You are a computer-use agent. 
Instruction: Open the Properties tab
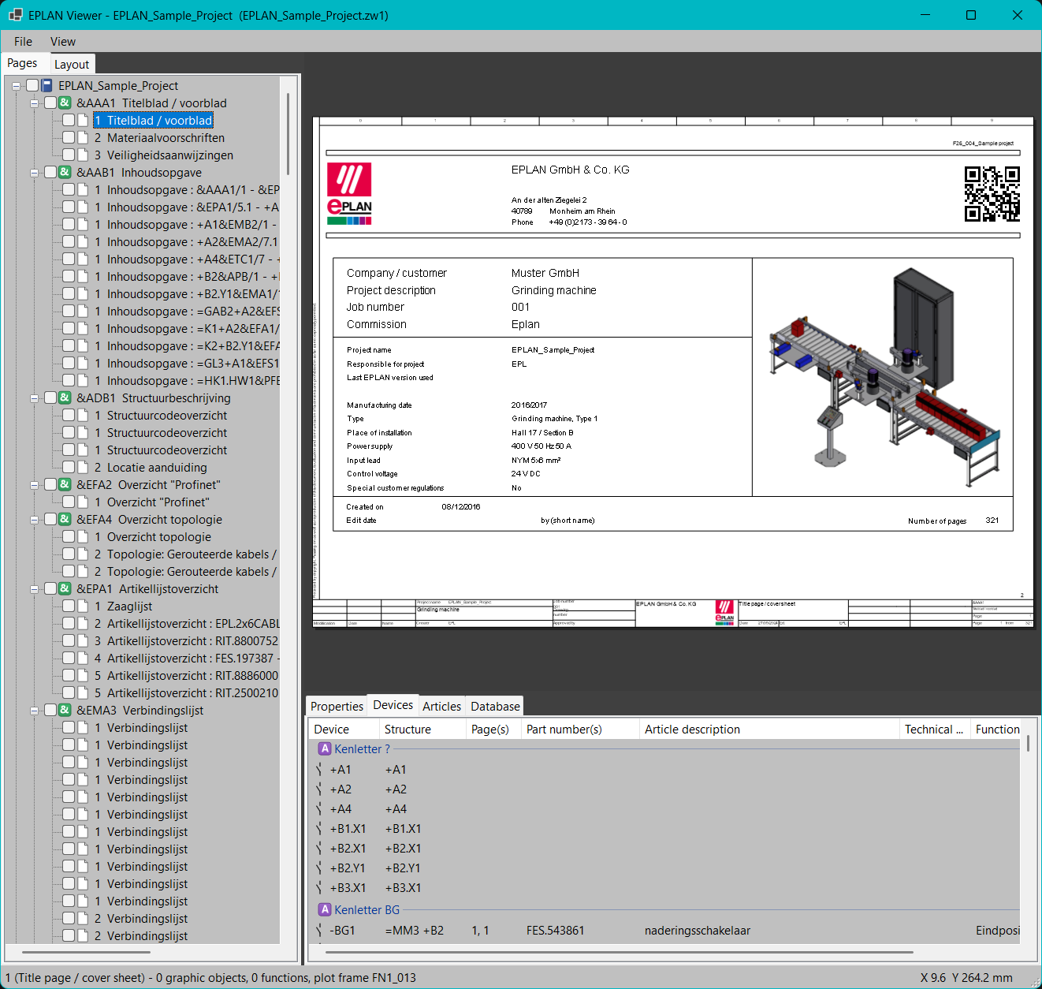[337, 706]
